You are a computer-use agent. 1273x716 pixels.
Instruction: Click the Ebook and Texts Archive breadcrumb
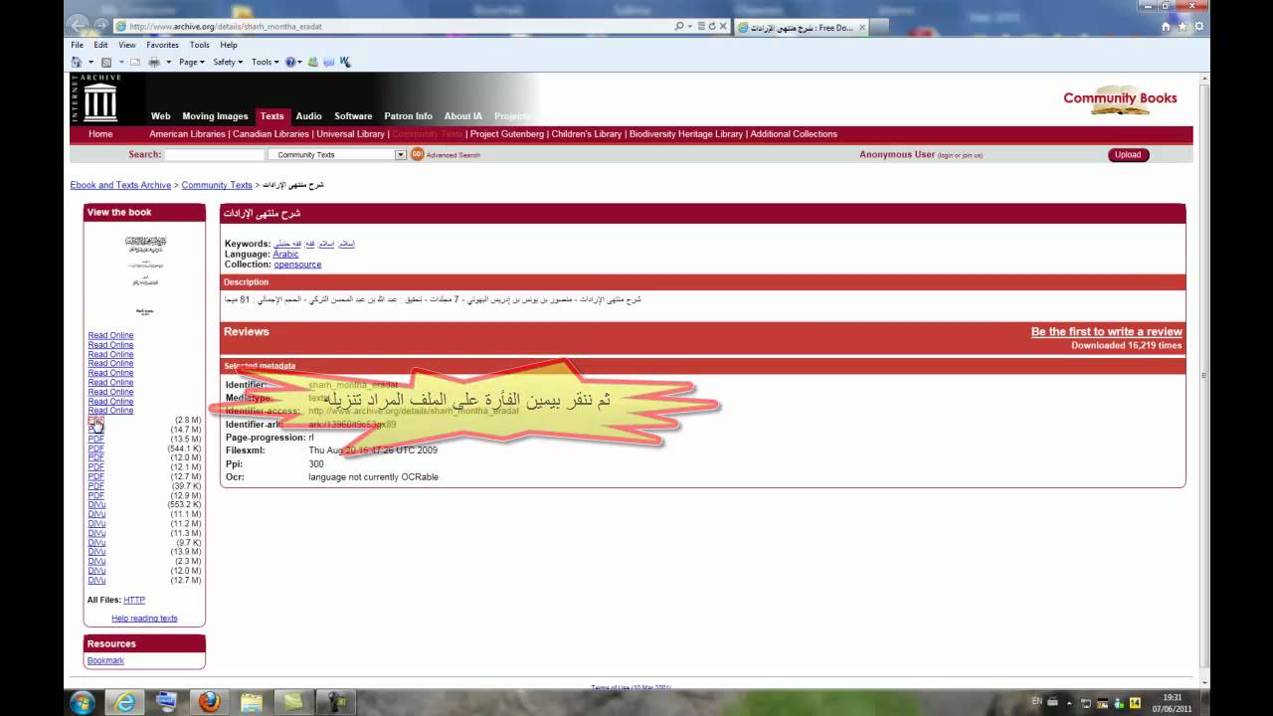pyautogui.click(x=120, y=185)
